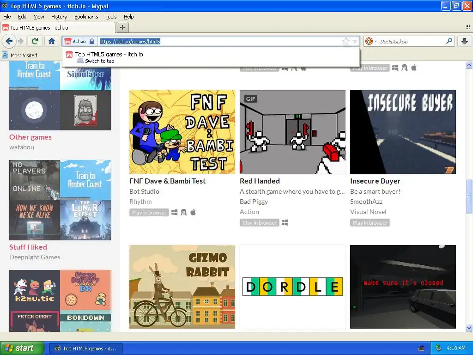Open the FNF Dave & Bambi Test title link
Viewport: 473px width, 355px height.
coord(167,181)
